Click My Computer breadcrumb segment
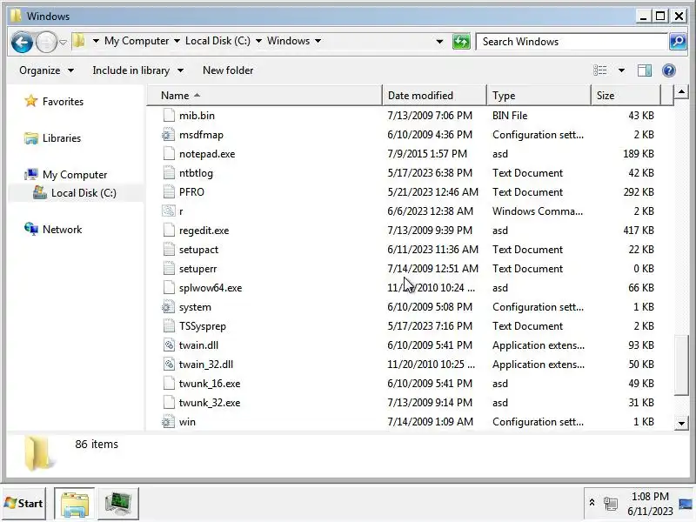 click(137, 41)
